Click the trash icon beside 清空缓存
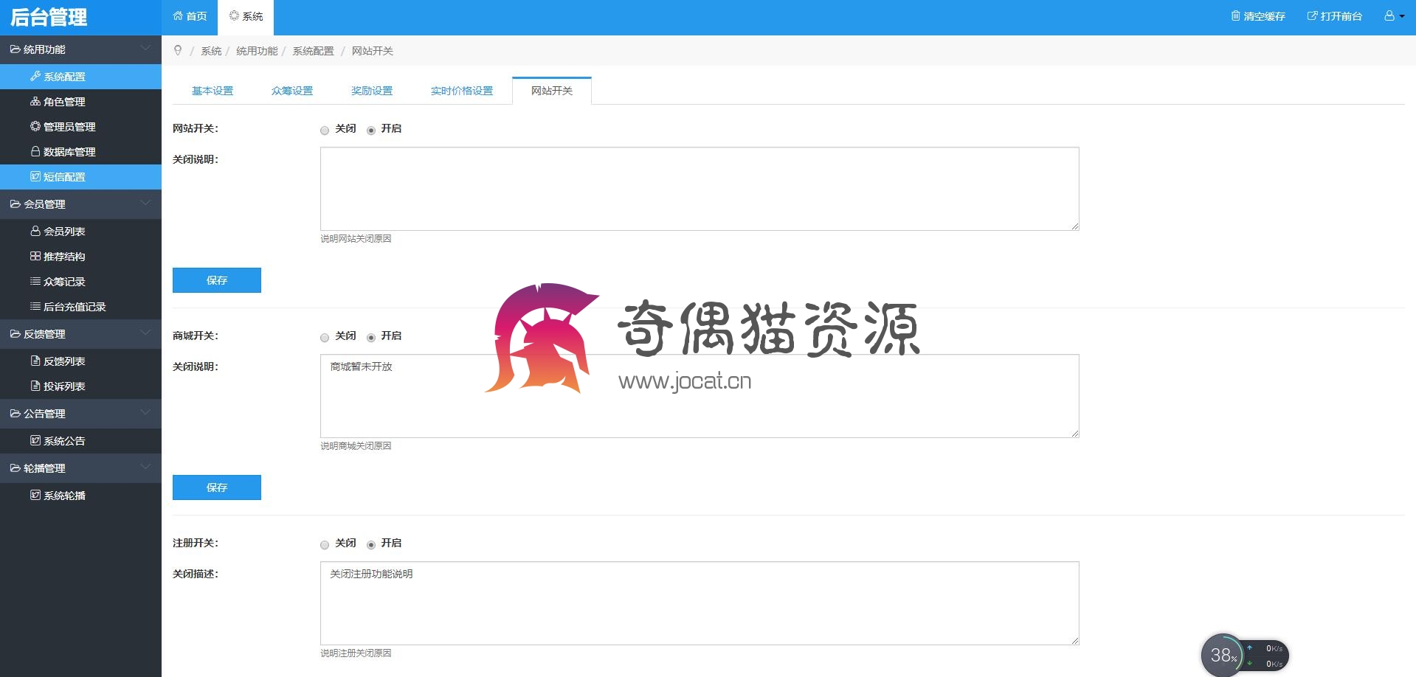Image resolution: width=1416 pixels, height=677 pixels. click(x=1236, y=15)
